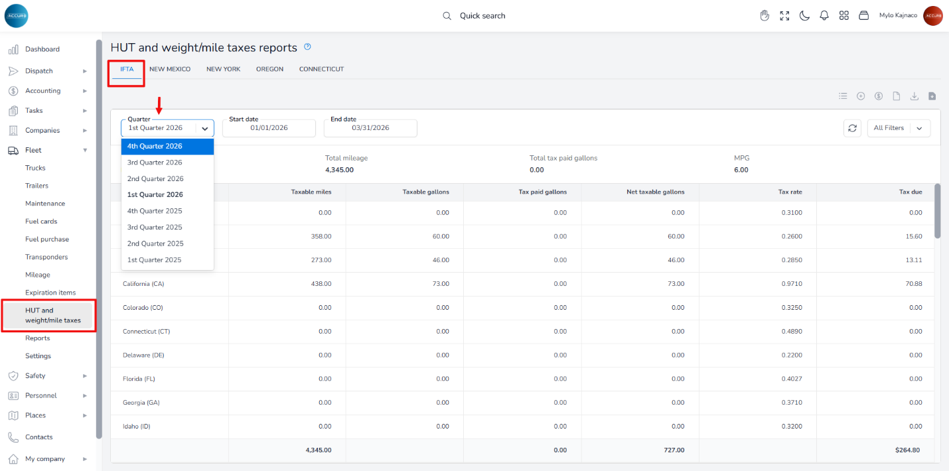Choose 4th Quarter 2026 option
The image size is (949, 471).
155,146
